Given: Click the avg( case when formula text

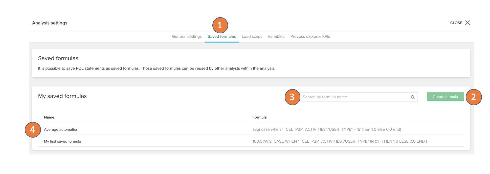Looking at the screenshot, I should [327, 129].
